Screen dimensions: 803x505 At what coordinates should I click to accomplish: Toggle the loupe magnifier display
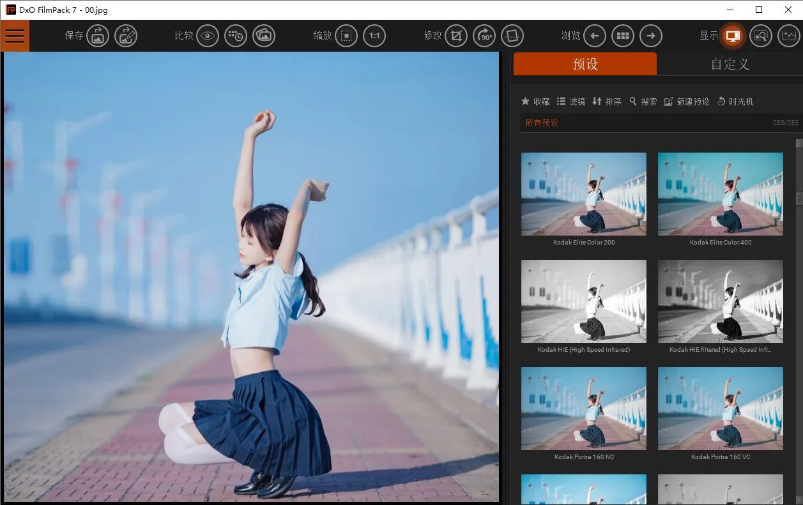click(761, 36)
